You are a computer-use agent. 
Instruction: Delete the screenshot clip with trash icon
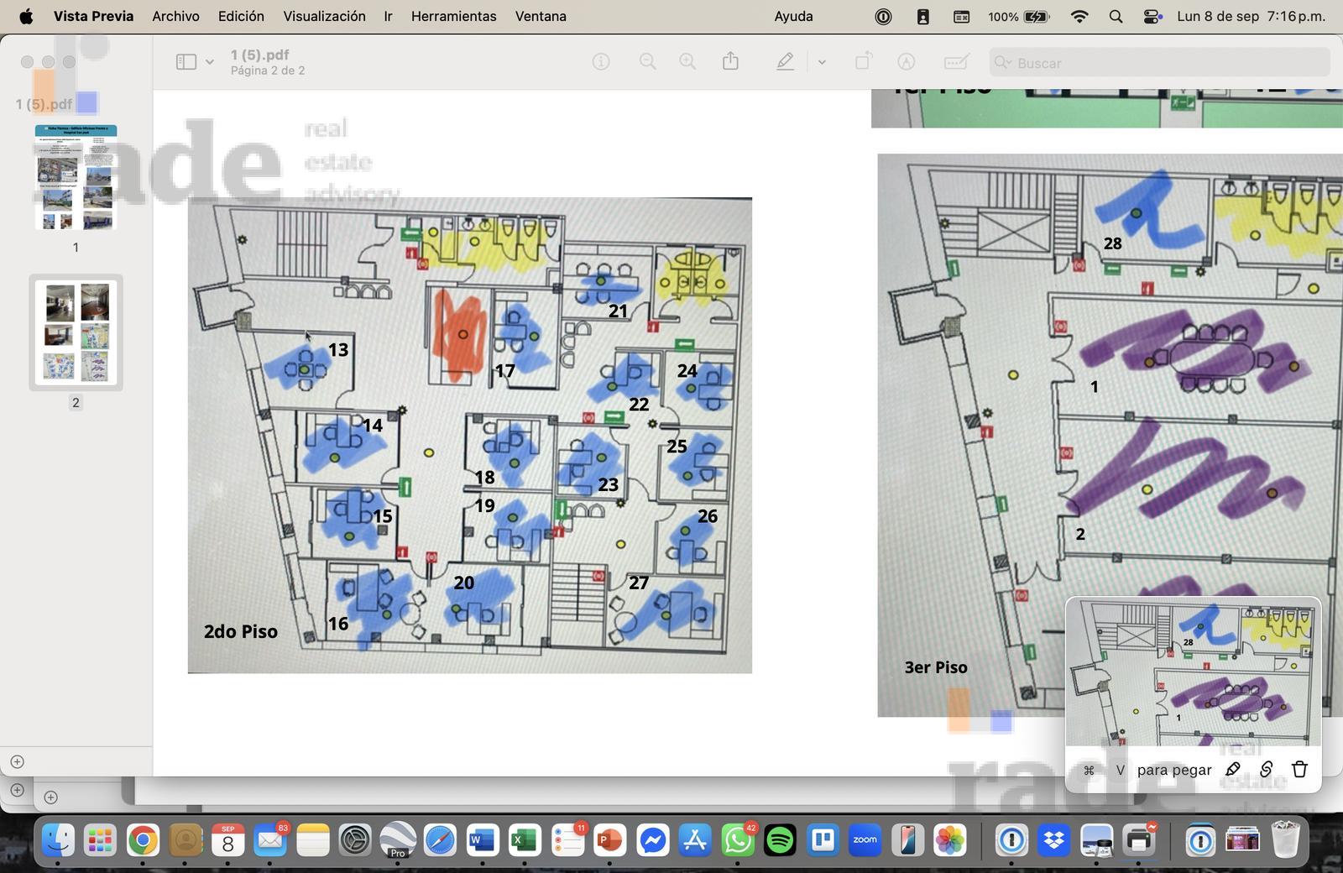tap(1299, 769)
